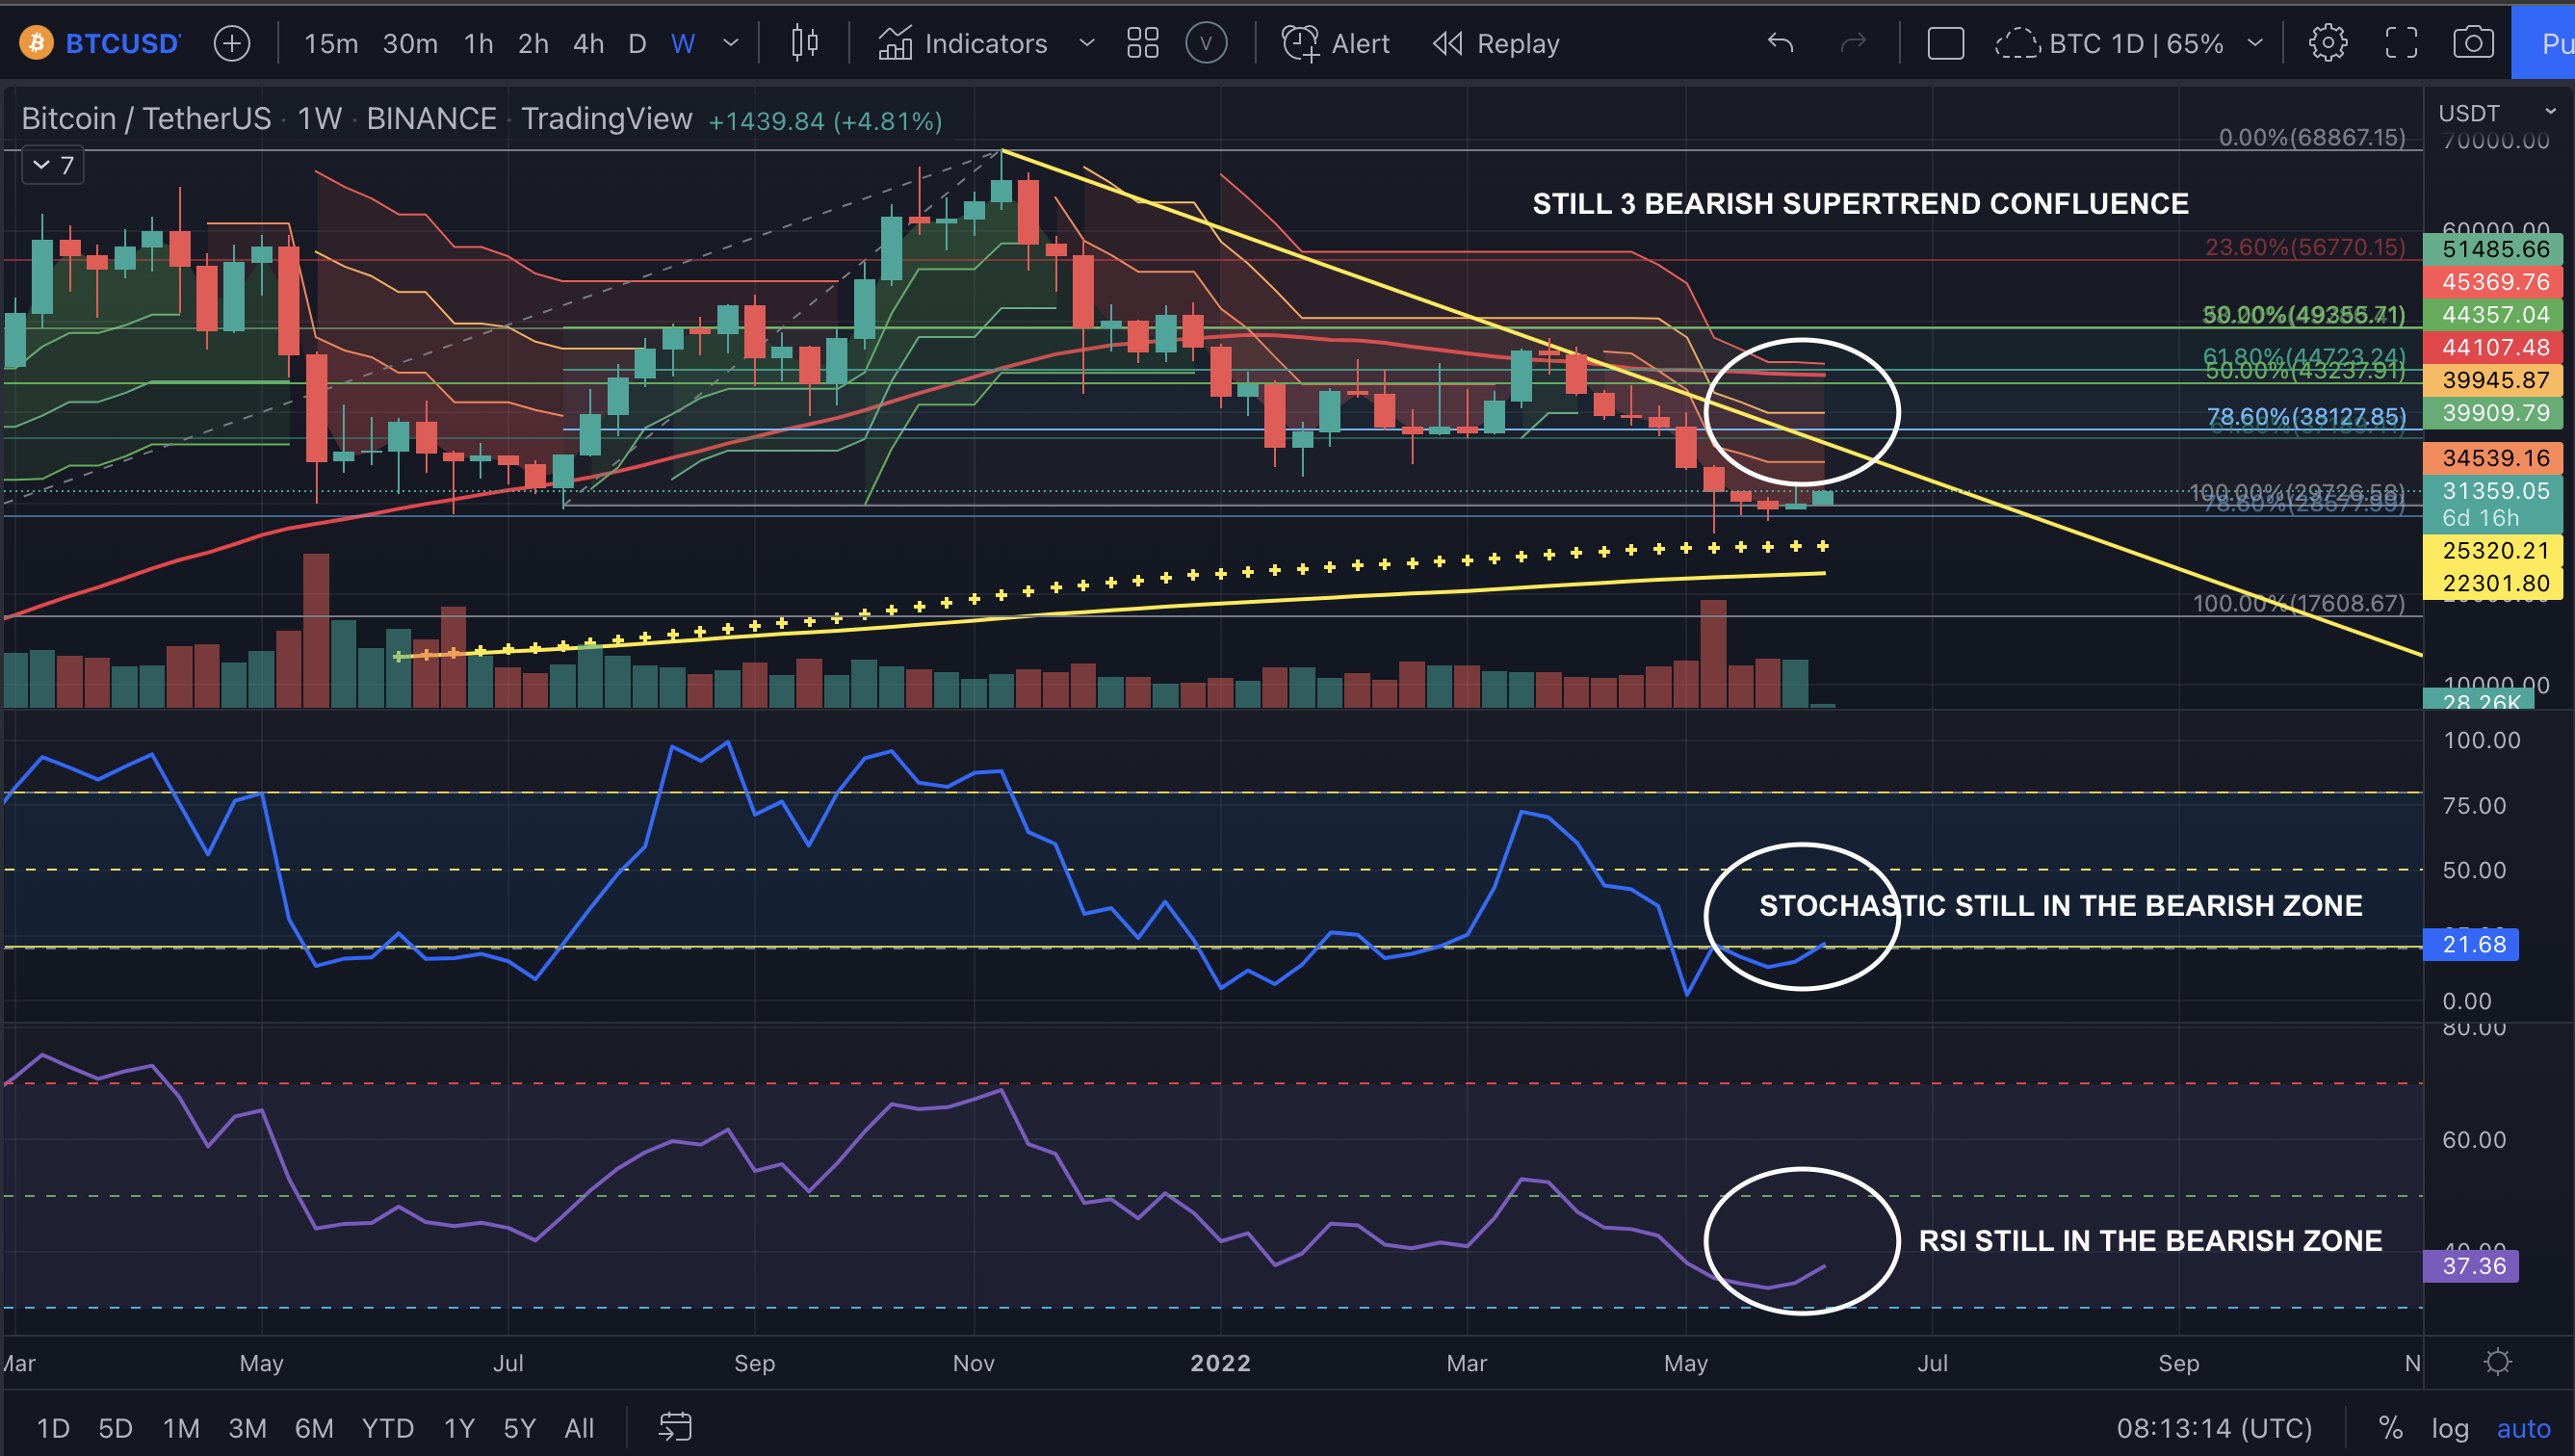
Task: Expand the timeframe interval dropdown
Action: (731, 43)
